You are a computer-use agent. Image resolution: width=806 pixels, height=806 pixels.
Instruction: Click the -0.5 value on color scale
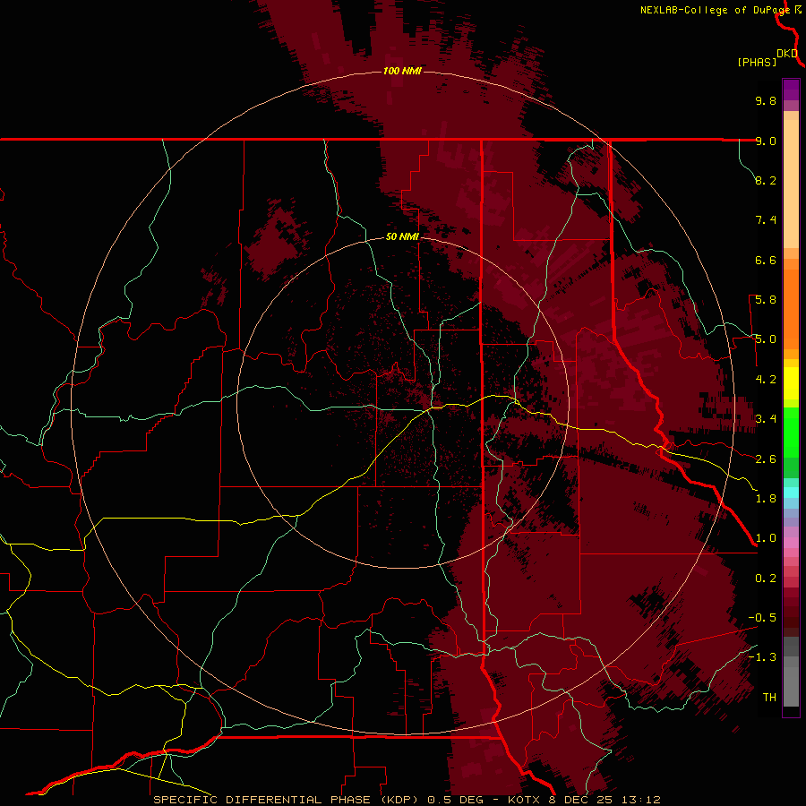[x=762, y=618]
